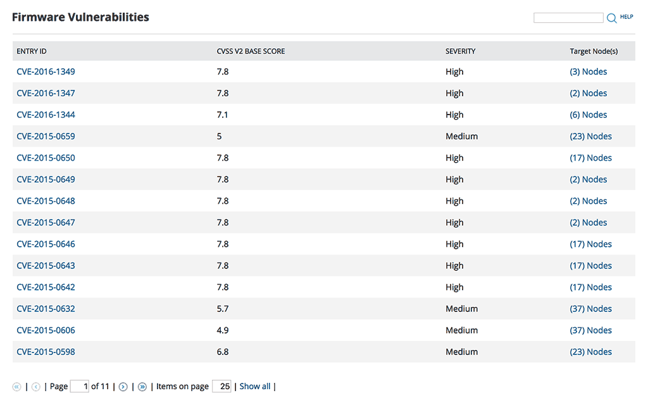
Task: Click the page number input box
Action: [x=79, y=386]
